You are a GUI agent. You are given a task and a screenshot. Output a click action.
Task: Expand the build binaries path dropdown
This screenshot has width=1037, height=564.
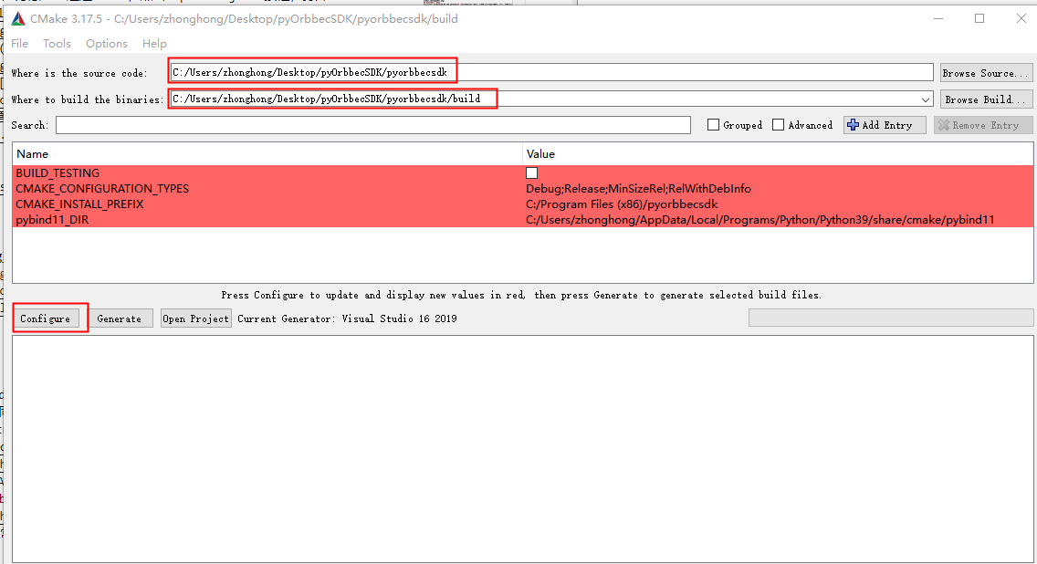pos(926,99)
